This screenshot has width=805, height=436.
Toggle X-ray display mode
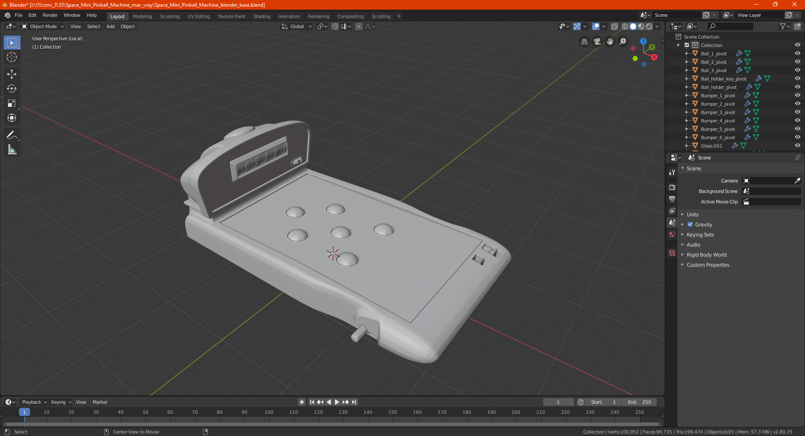coord(614,26)
